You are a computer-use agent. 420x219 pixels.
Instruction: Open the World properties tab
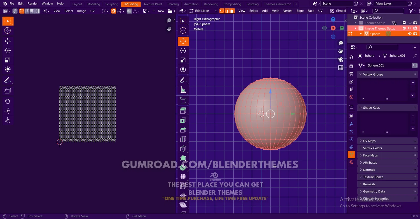(x=351, y=97)
